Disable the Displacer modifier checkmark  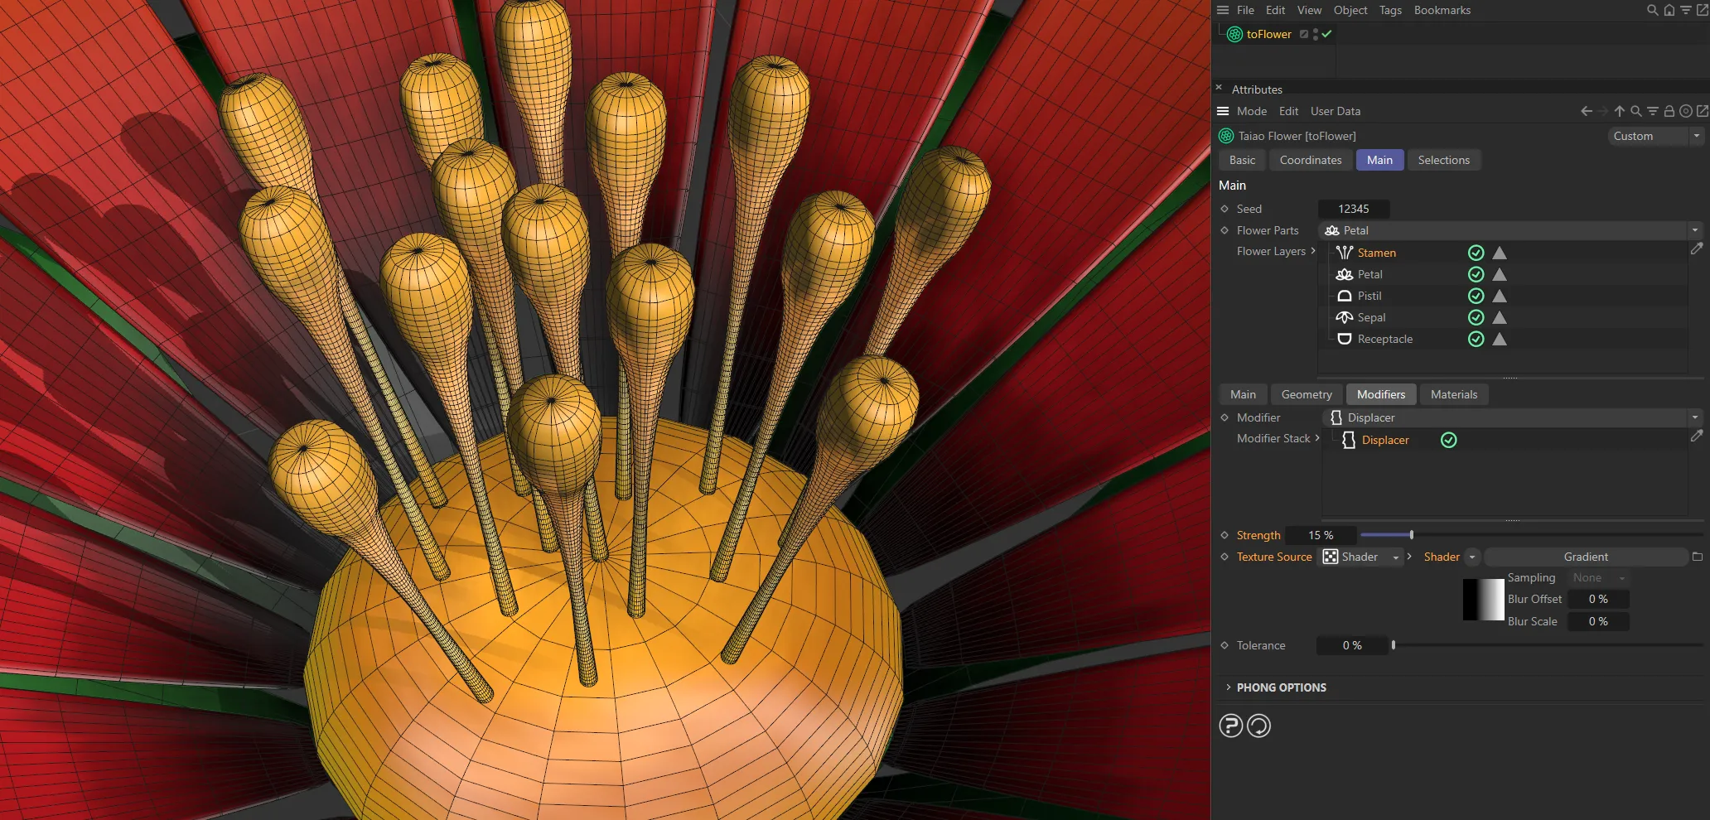tap(1448, 440)
